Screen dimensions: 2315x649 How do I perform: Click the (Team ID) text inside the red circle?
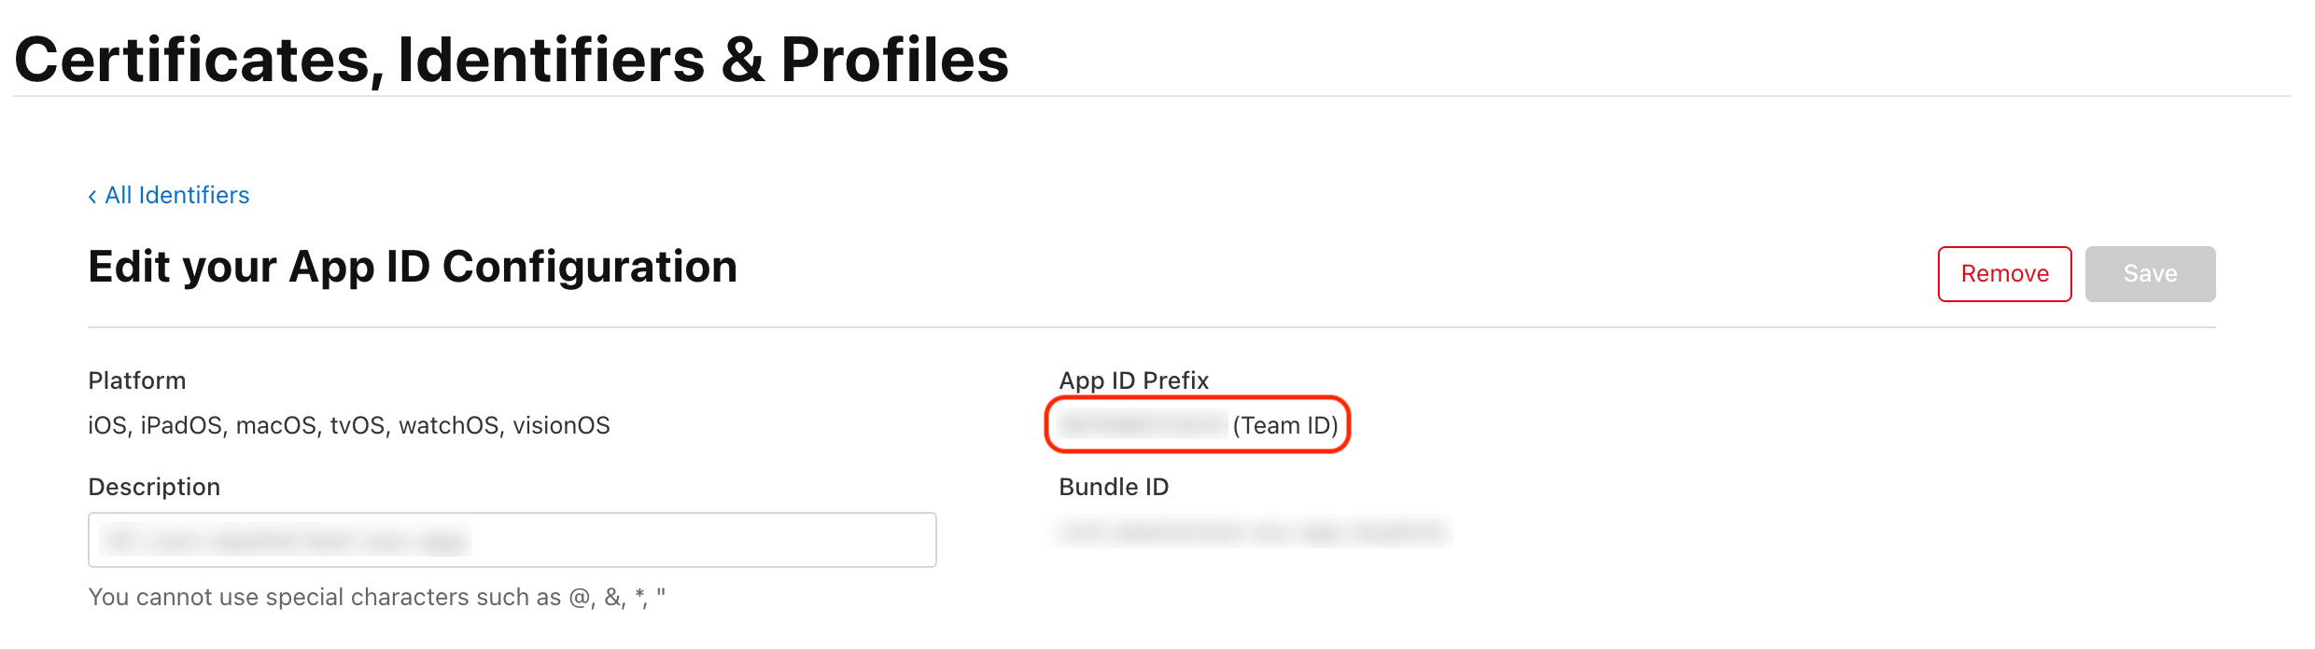click(1286, 425)
